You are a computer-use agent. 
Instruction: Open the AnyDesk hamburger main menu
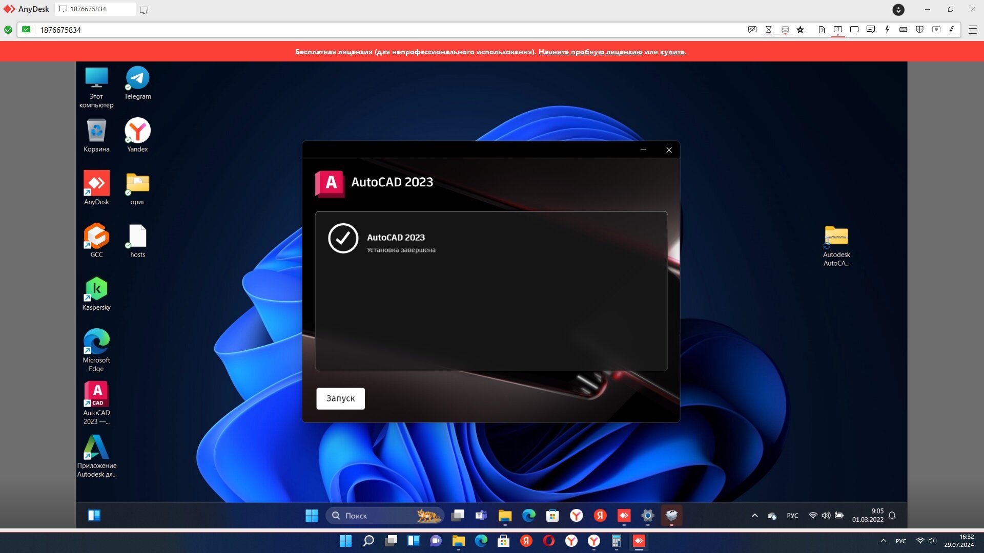point(972,30)
